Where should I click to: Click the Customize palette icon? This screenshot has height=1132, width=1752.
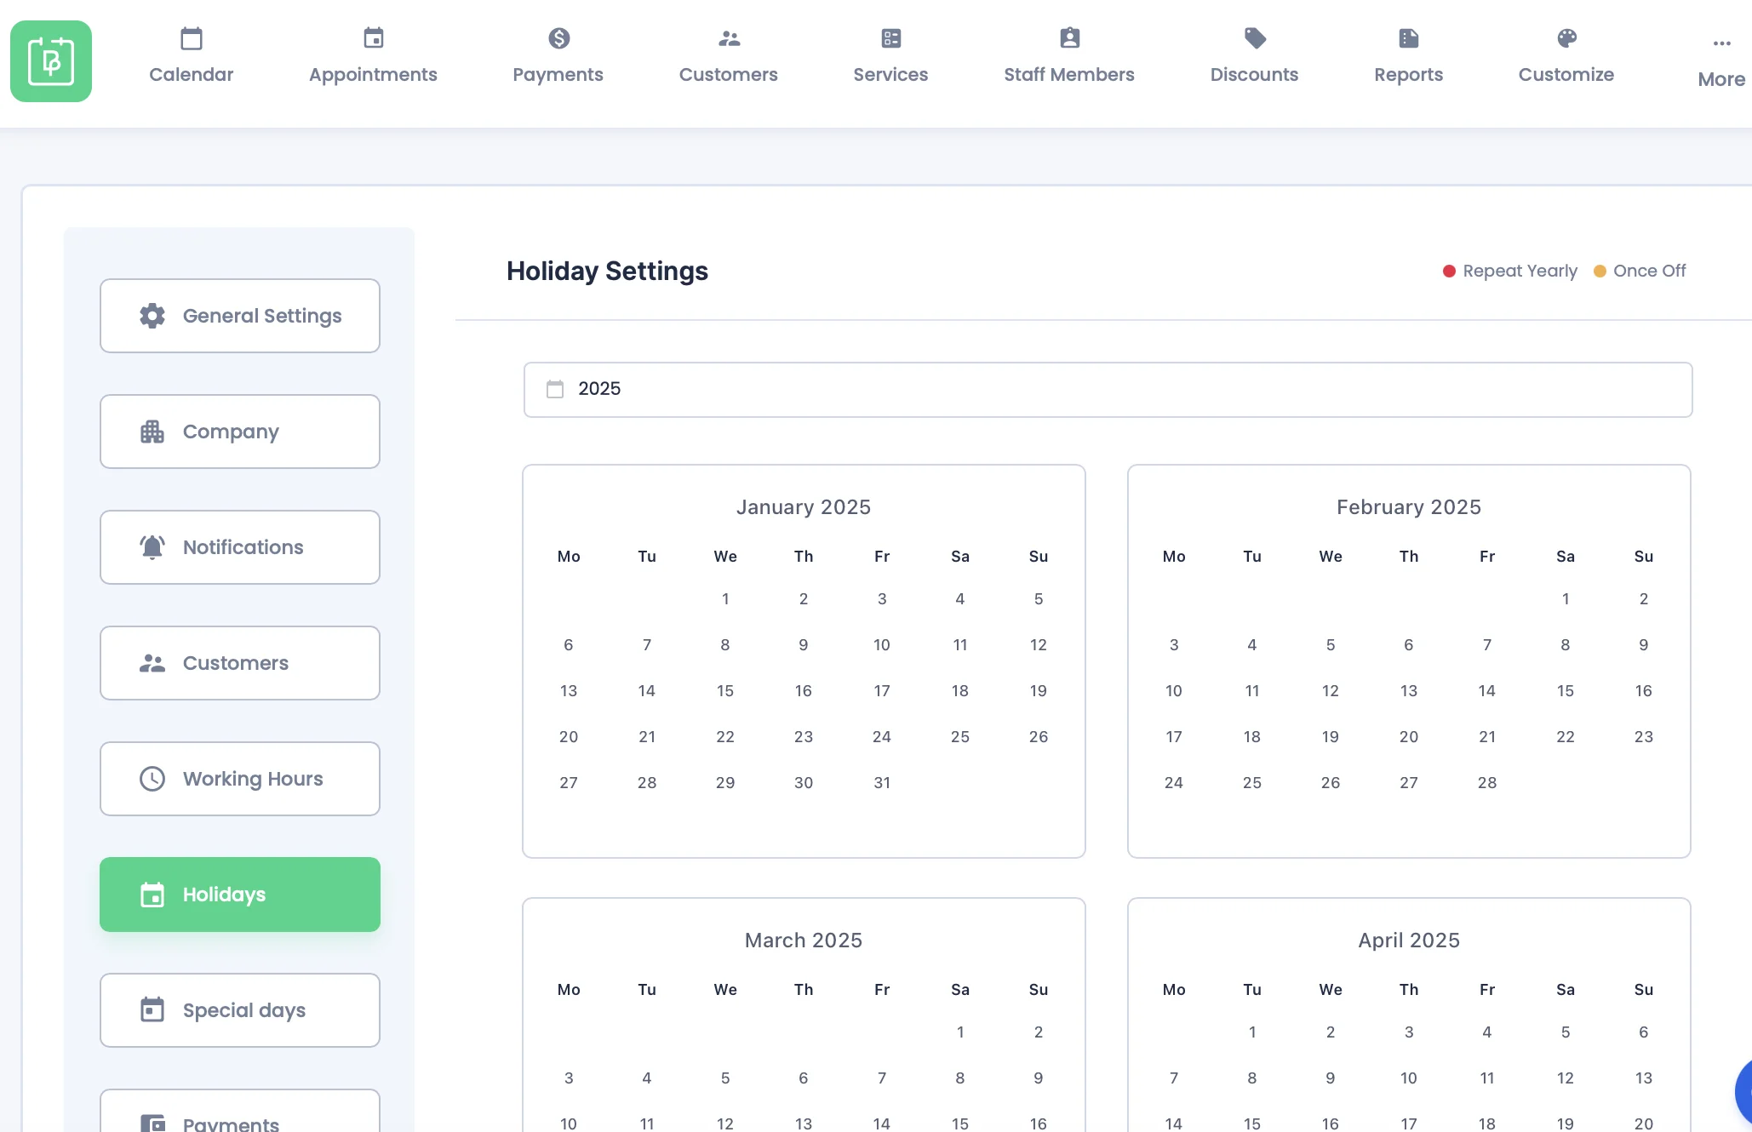(x=1566, y=38)
